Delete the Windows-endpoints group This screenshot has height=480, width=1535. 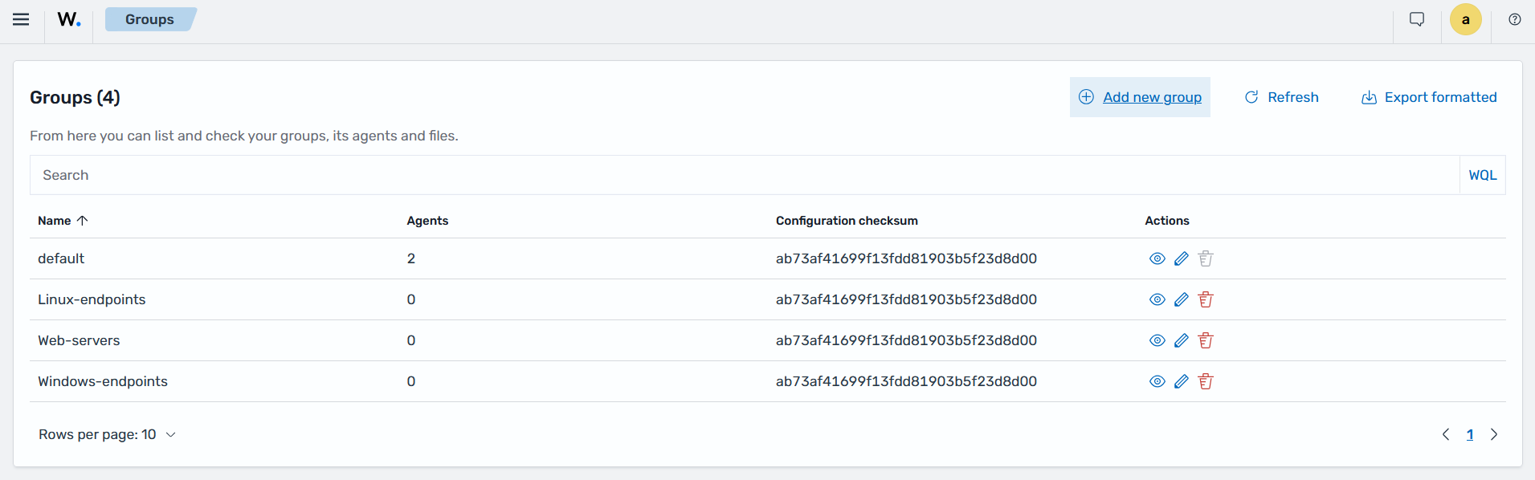[x=1206, y=381]
